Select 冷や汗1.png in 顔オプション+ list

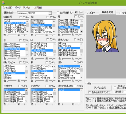(x=14, y=71)
